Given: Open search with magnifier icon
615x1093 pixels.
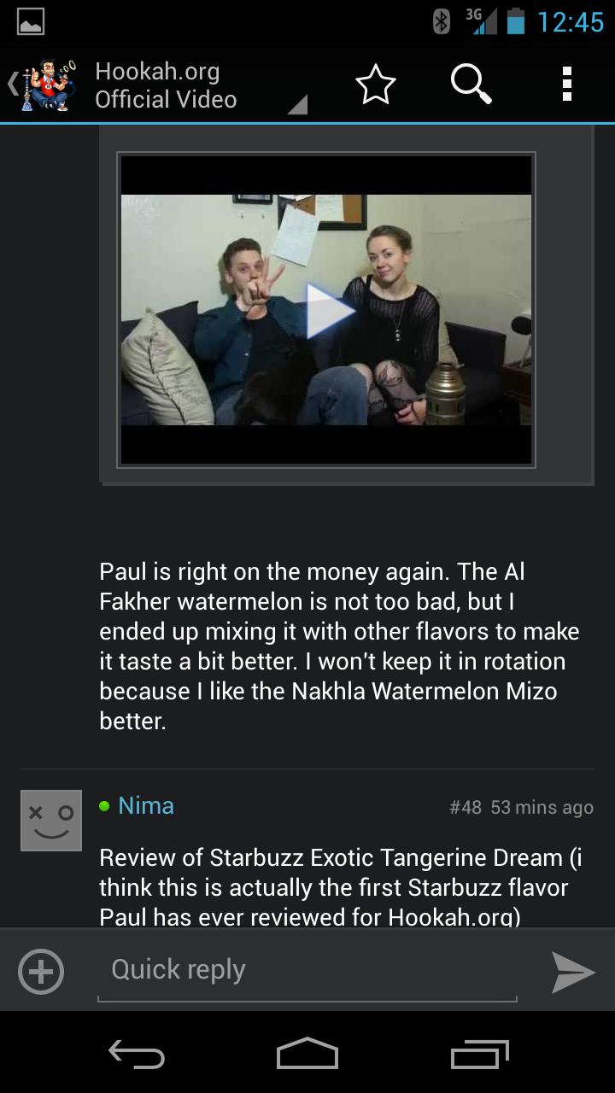Looking at the screenshot, I should [471, 85].
